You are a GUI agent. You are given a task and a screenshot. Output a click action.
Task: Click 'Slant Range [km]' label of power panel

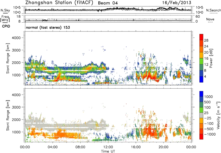coord(8,58)
